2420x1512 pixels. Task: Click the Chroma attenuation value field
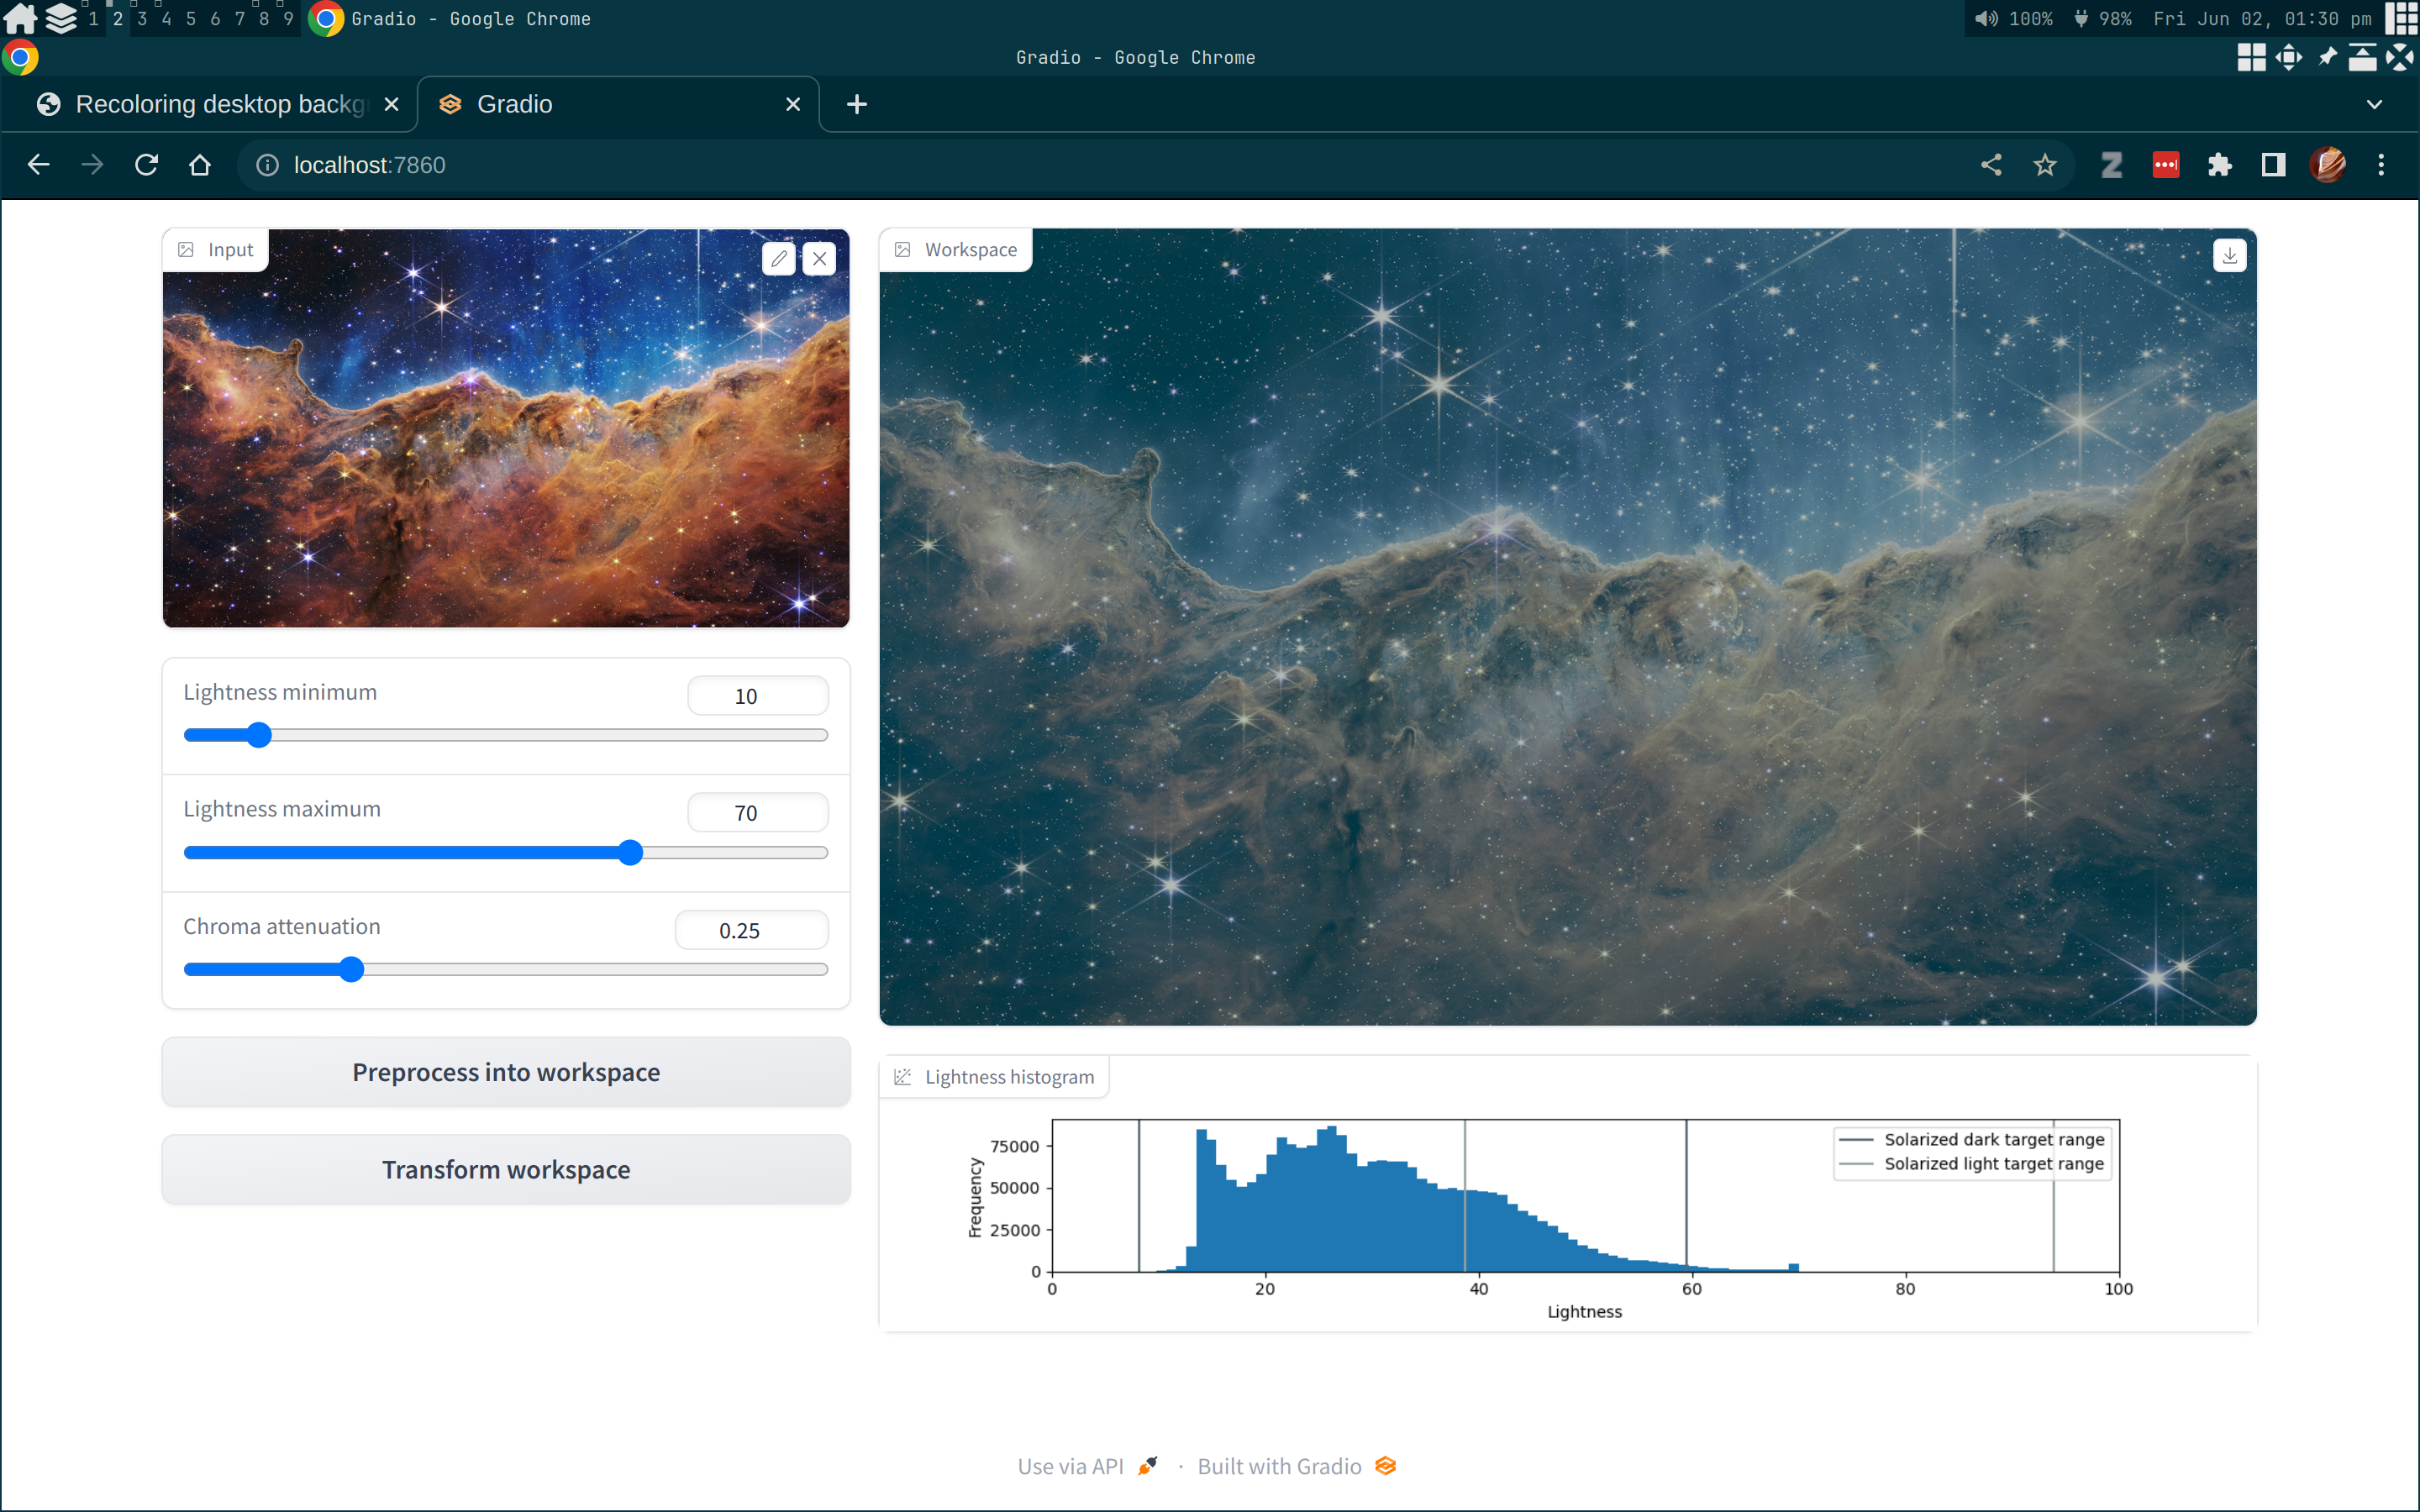tap(751, 930)
